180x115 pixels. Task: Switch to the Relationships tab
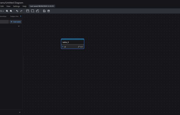3,16
